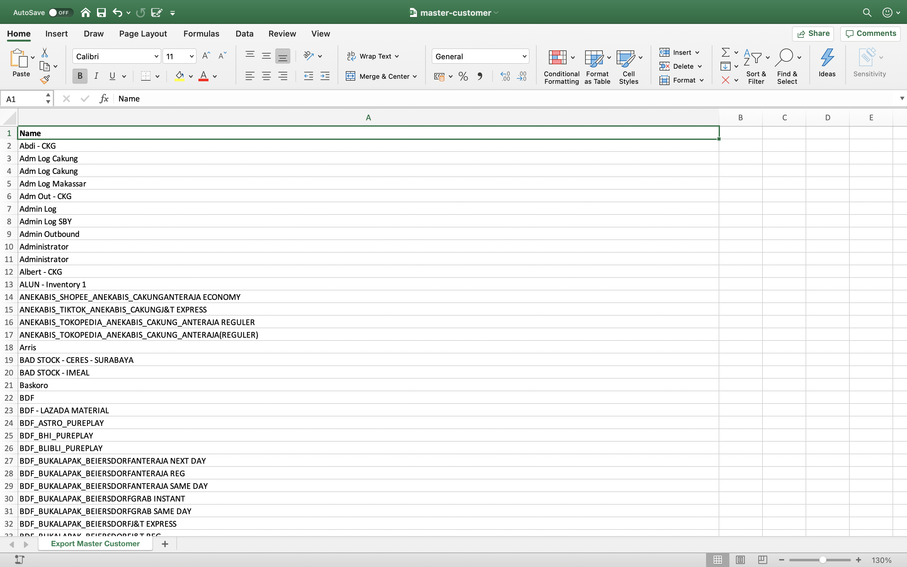Expand the Insert dropdown arrow
This screenshot has width=907, height=567.
(697, 52)
